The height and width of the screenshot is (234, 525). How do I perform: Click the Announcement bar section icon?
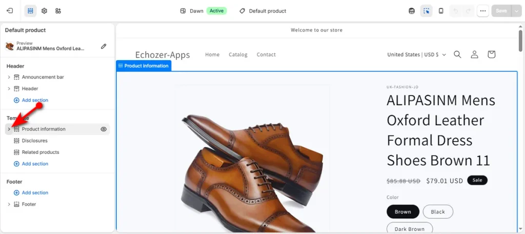[x=16, y=77]
